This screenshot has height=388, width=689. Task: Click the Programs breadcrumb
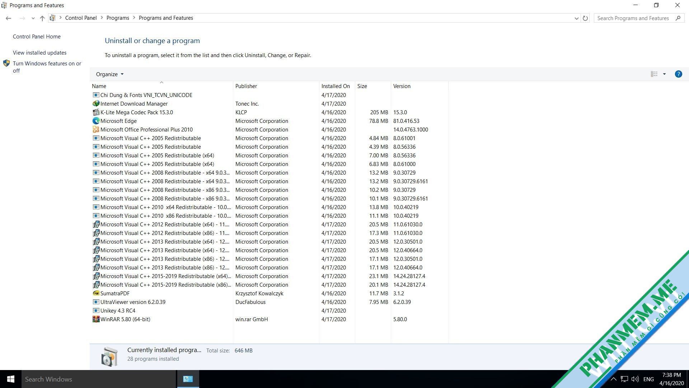tap(118, 18)
